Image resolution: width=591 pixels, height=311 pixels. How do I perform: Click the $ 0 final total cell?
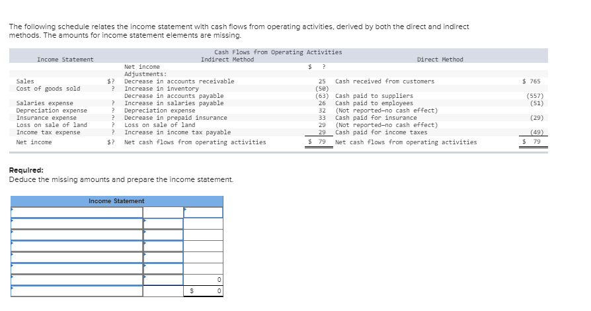click(203, 291)
